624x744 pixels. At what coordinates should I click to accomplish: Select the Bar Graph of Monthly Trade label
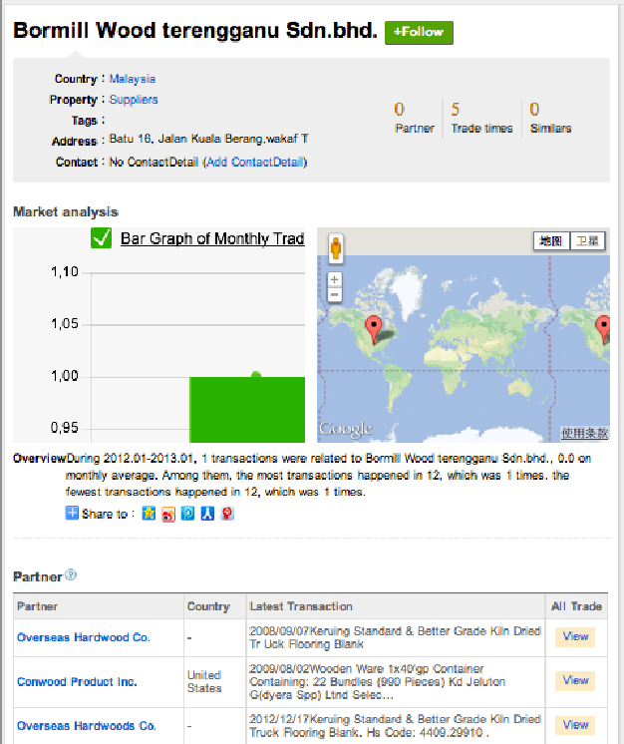[x=212, y=238]
